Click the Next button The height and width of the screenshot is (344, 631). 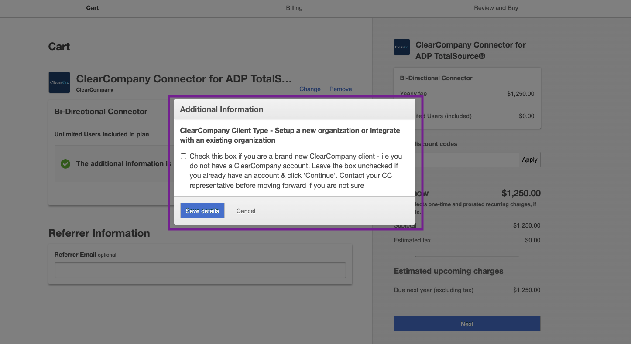[x=467, y=324]
